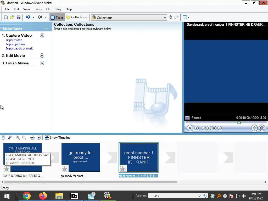The image size is (268, 201).
Task: Save the project with the floppy disk icon
Action: [x=19, y=17]
